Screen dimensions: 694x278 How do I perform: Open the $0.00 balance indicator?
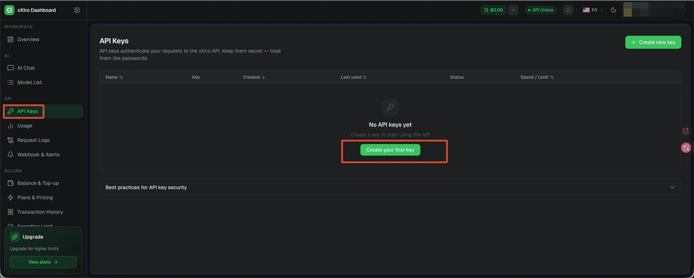click(493, 10)
